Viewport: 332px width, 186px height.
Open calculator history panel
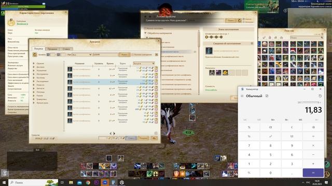320,96
